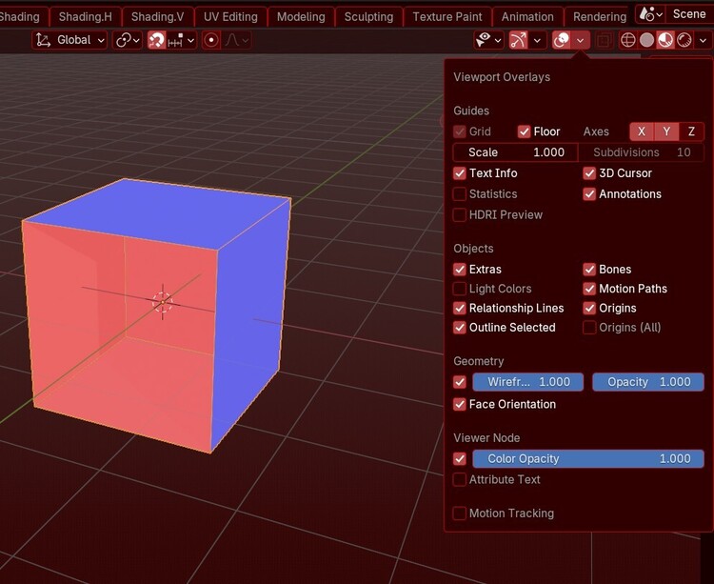
Task: Disable the Origins checkbox
Action: [589, 308]
